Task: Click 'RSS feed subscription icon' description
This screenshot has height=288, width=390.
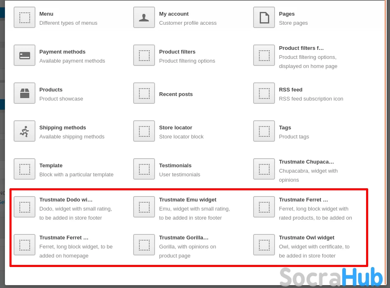Action: click(311, 98)
